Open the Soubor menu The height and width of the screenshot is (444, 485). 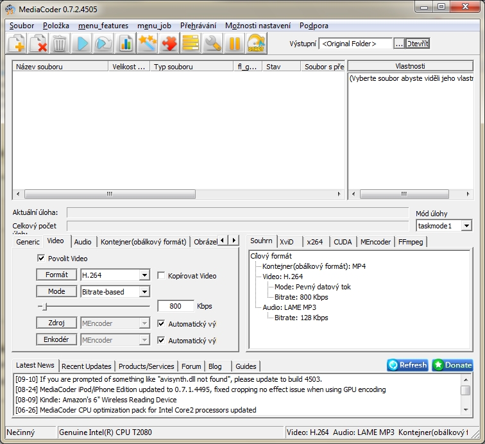(x=22, y=26)
